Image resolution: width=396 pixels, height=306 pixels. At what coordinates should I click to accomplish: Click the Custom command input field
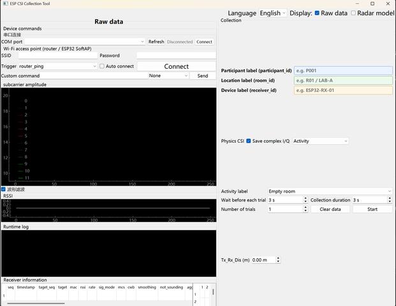[x=94, y=75]
